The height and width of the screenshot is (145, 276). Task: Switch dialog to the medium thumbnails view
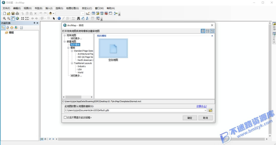208,31
